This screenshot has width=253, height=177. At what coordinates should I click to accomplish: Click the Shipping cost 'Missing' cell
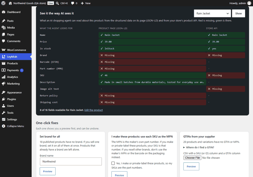click(x=152, y=102)
